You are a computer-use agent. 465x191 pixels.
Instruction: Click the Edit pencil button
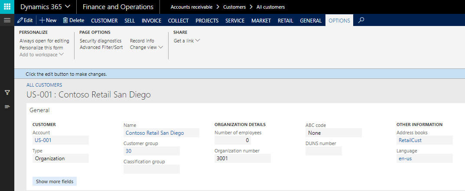click(x=25, y=20)
